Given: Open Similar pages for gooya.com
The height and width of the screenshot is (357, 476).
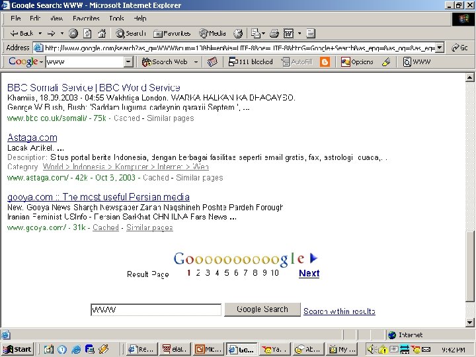Looking at the screenshot, I should point(149,227).
